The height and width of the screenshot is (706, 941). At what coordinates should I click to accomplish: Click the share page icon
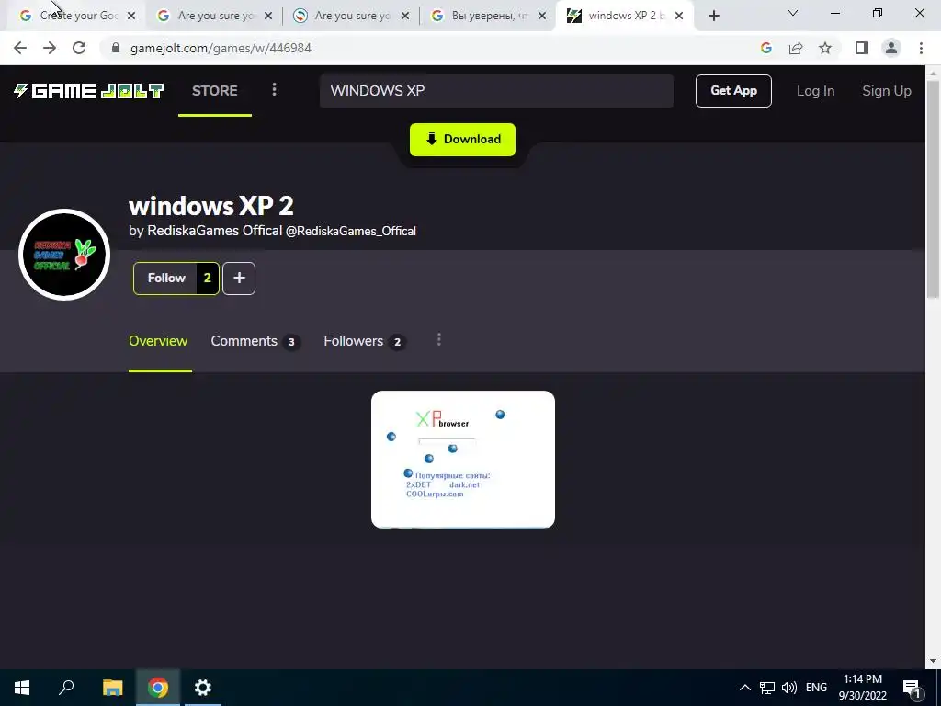click(796, 48)
